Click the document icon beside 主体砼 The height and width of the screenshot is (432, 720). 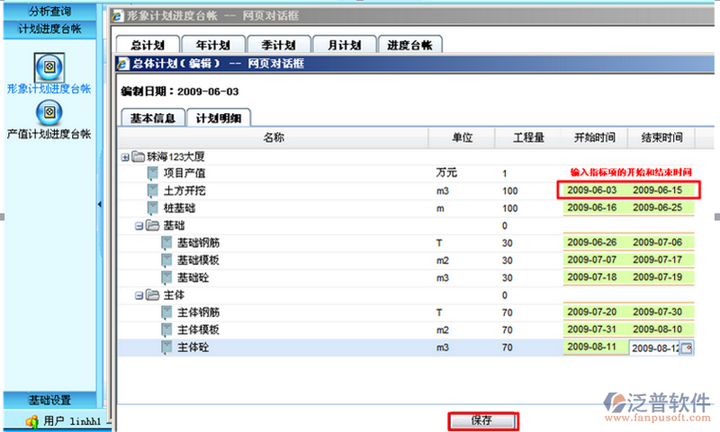[166, 348]
